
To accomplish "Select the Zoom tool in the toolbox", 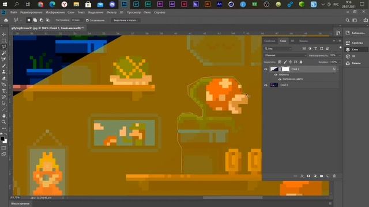I will click(4, 122).
